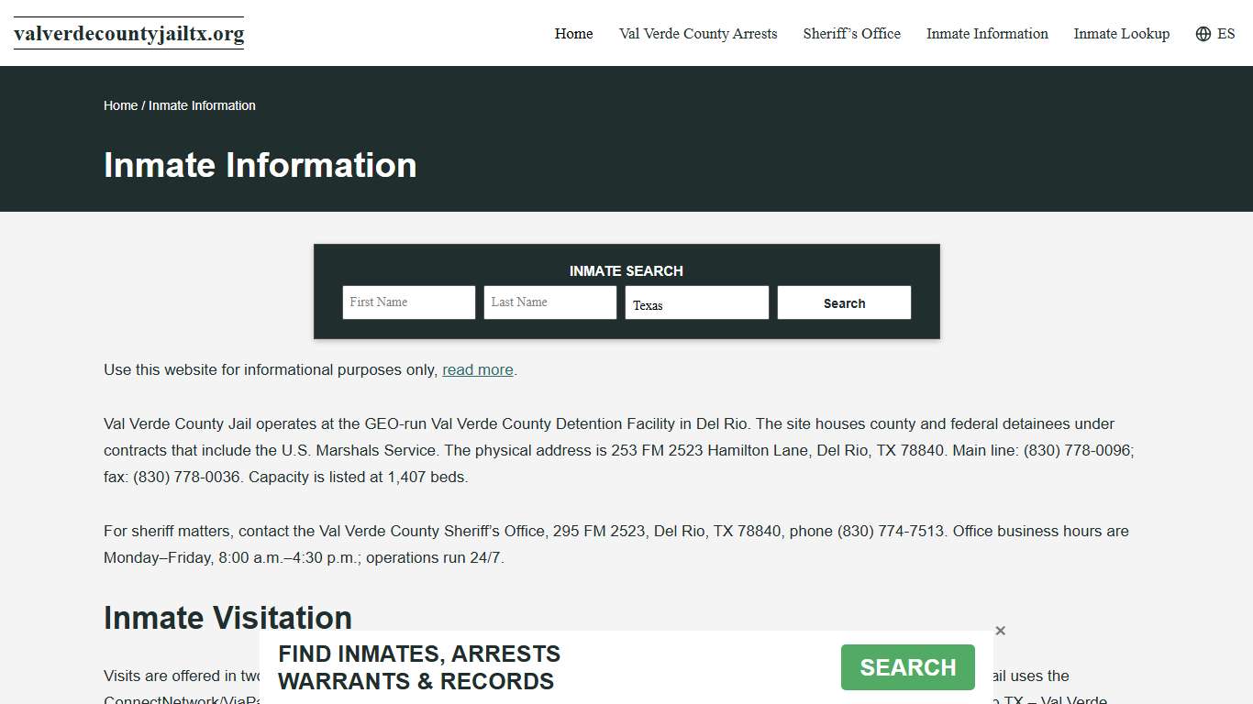Select the Inmate Information page title
This screenshot has width=1253, height=704.
pos(260,166)
